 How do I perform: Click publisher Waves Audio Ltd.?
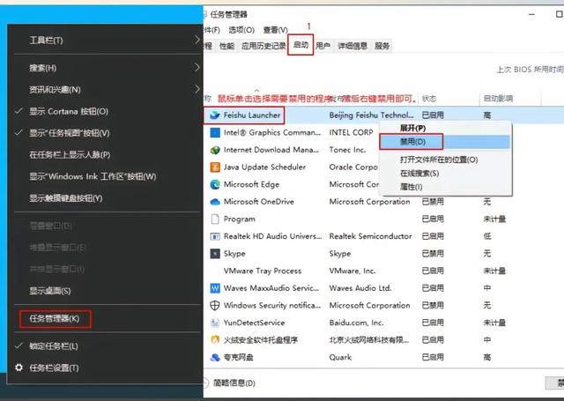point(360,288)
